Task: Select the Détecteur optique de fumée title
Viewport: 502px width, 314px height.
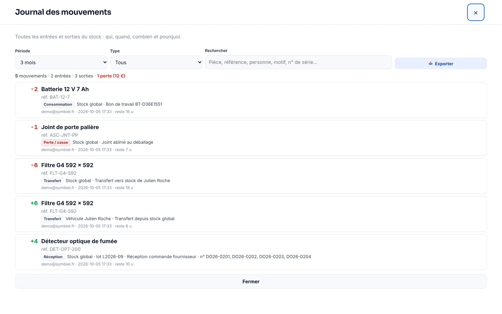Action: point(79,241)
